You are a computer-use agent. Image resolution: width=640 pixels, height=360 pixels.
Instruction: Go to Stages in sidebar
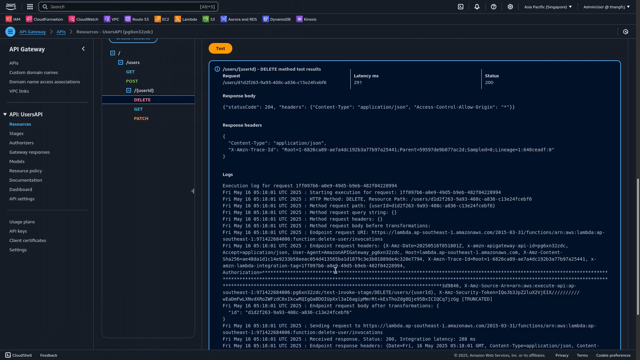coord(16,133)
